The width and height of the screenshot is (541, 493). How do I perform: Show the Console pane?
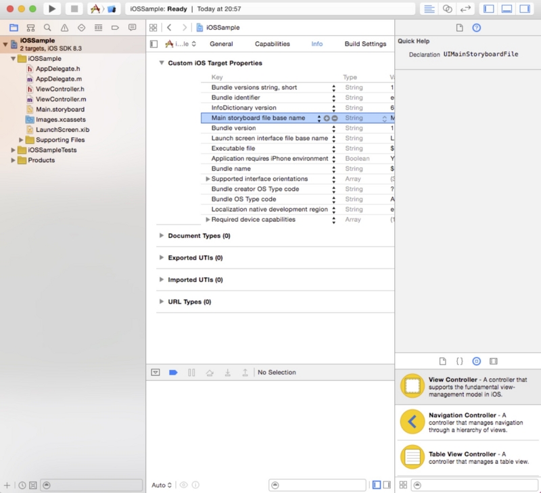click(387, 485)
